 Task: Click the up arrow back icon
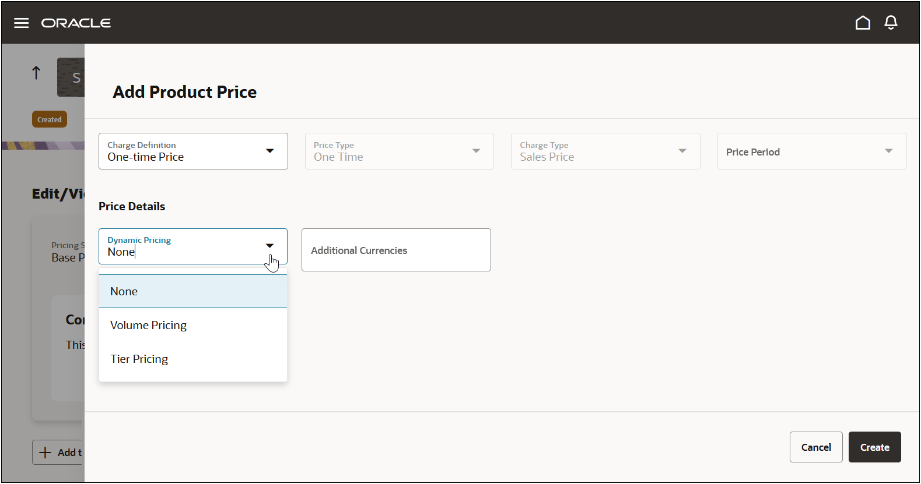(x=36, y=73)
